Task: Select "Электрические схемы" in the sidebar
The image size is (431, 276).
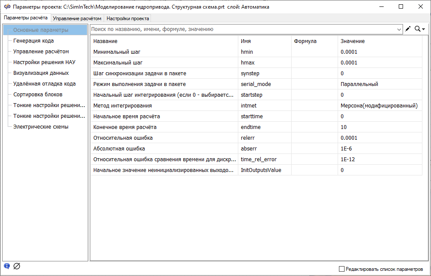Action: [41, 127]
